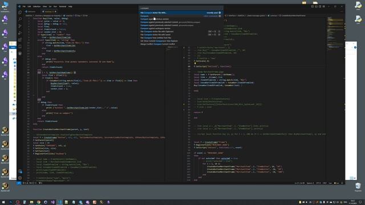
Task: Open the Accounts icon at the activity bar bottom
Action: [20, 171]
